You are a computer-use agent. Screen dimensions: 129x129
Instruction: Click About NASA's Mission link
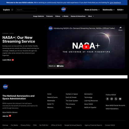coord(10,112)
